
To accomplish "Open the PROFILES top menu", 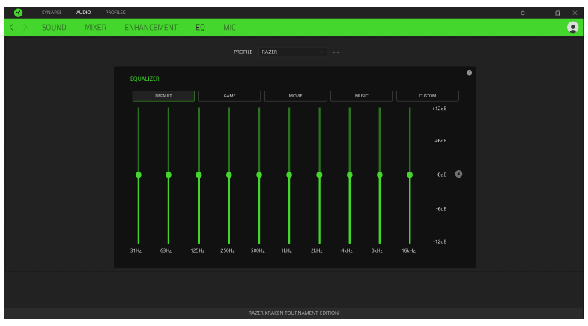I will [115, 13].
